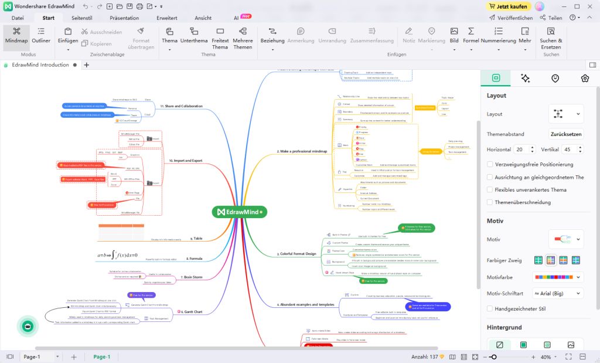Image resolution: width=600 pixels, height=363 pixels.
Task: Enable Verzweigungsfreie Positionierung checkbox
Action: click(490, 164)
